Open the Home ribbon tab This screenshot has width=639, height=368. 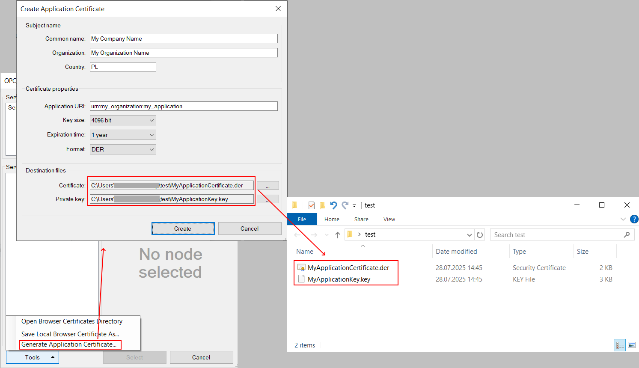click(332, 219)
